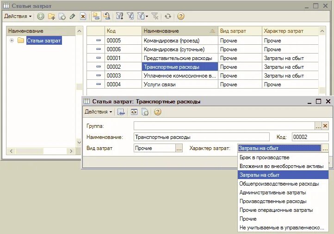334x234 pixels.
Task: Click table vertical scroll up arrow
Action: 322,31
